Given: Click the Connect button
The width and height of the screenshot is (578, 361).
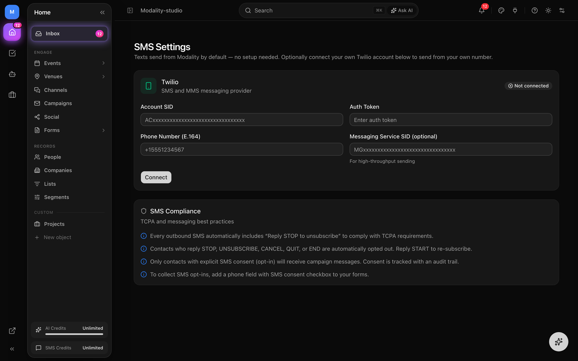Looking at the screenshot, I should 156,177.
